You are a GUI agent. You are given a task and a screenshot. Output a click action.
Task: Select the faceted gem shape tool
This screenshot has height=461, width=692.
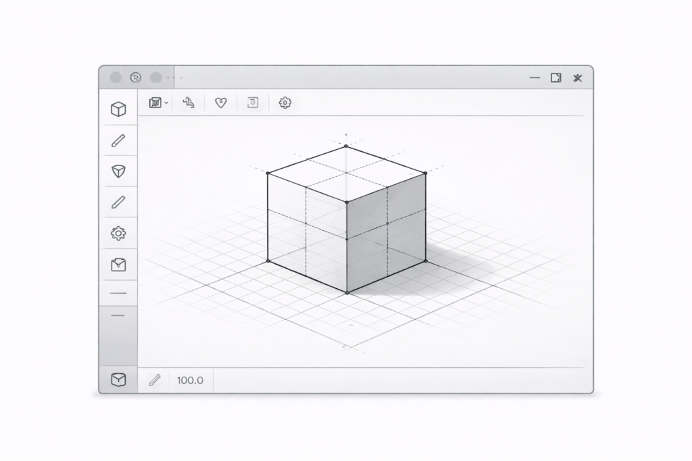point(118,171)
